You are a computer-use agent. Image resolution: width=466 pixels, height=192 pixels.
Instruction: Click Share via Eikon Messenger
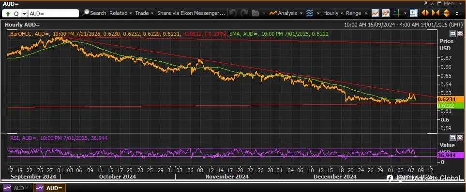(x=191, y=13)
